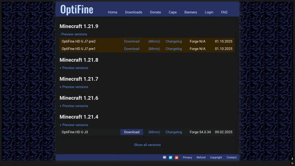The image size is (295, 166).
Task: Open the OptiFine Discord icon in the footer
Action: 165,157
